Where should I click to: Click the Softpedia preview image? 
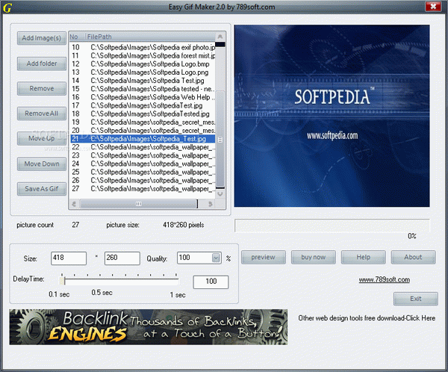pos(332,116)
